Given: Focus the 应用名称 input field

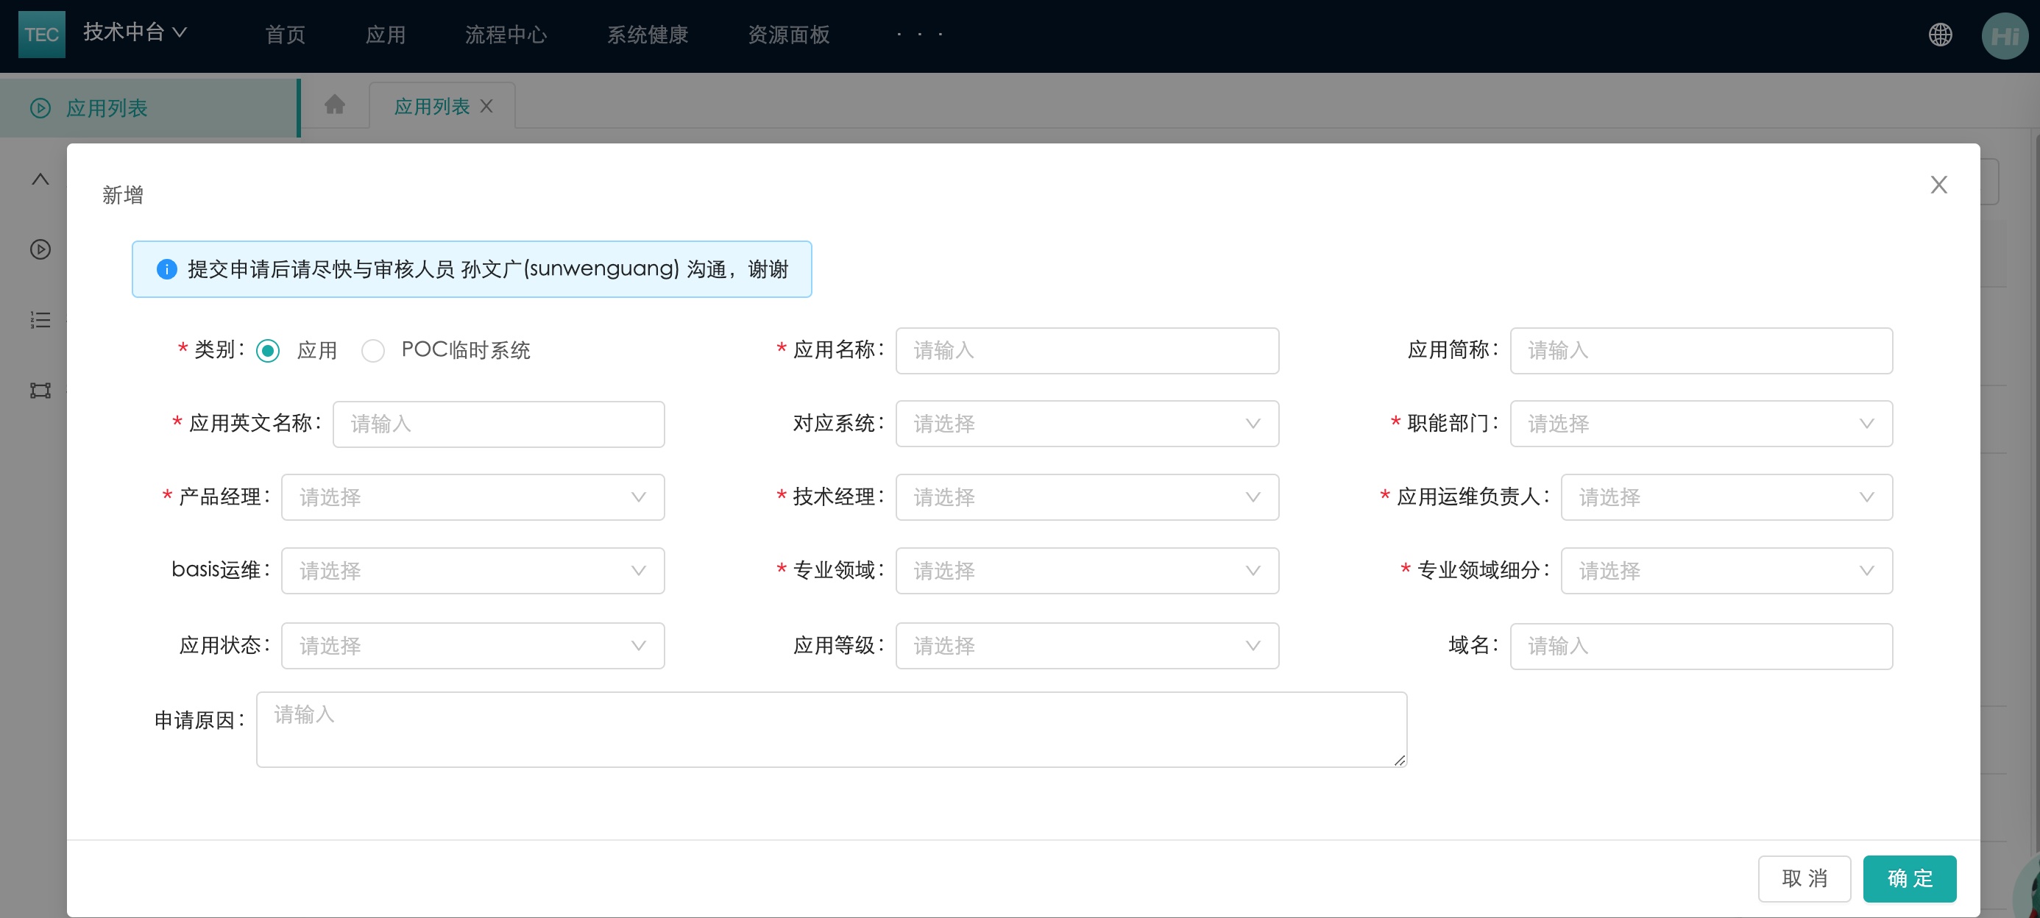Looking at the screenshot, I should pyautogui.click(x=1086, y=350).
